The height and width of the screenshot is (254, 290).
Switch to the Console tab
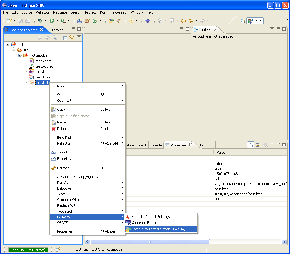point(156,145)
